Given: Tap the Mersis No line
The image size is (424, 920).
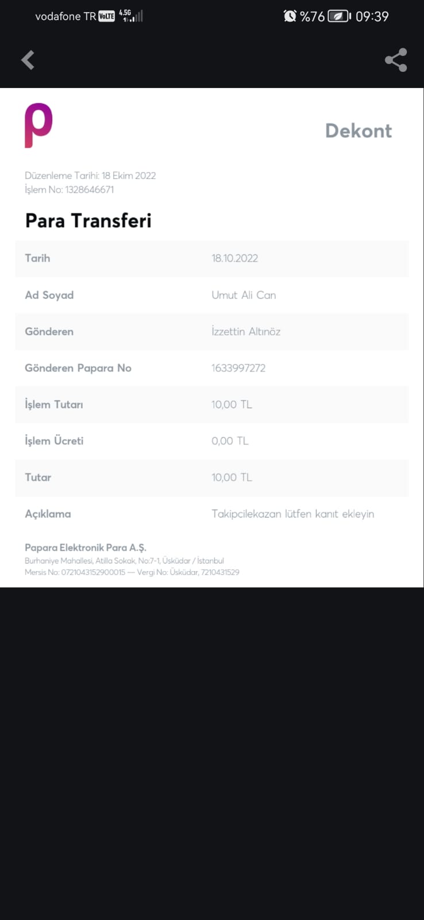Looking at the screenshot, I should [132, 572].
